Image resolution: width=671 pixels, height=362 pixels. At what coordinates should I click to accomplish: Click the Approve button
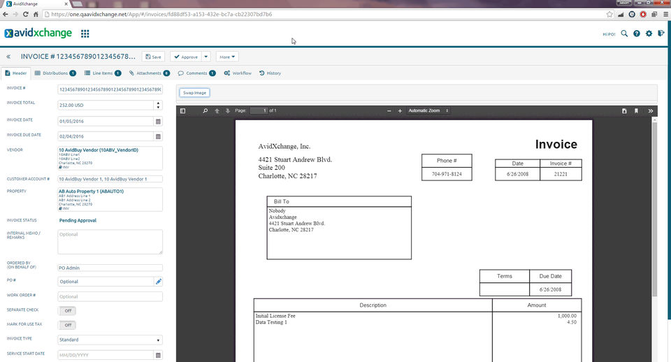(x=186, y=57)
